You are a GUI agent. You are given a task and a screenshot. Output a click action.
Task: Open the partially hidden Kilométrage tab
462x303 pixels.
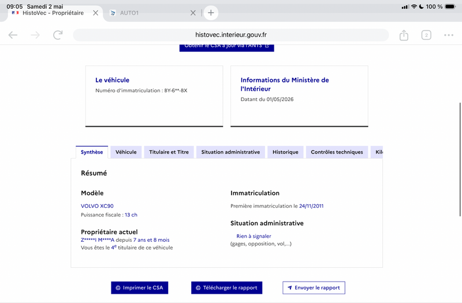377,152
